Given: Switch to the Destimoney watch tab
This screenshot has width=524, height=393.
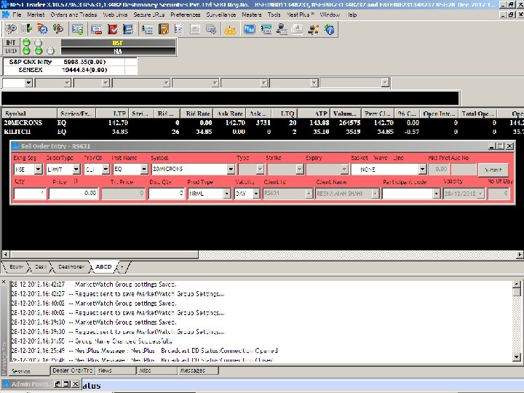Looking at the screenshot, I should (x=71, y=266).
